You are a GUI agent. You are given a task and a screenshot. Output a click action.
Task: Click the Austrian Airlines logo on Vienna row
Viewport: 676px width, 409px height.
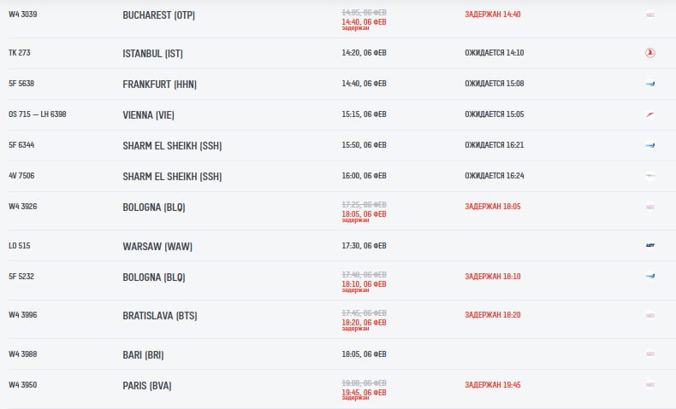[650, 114]
